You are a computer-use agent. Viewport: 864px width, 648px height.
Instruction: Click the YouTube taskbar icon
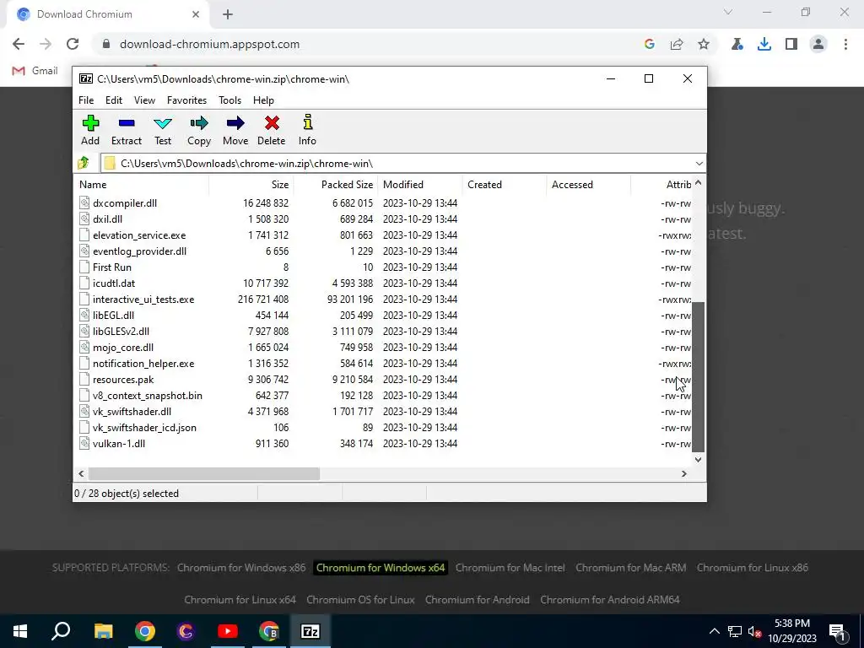click(x=227, y=631)
